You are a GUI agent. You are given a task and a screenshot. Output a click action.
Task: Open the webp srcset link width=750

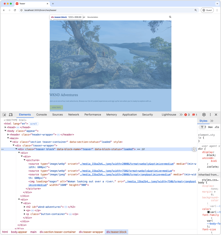click(126, 171)
